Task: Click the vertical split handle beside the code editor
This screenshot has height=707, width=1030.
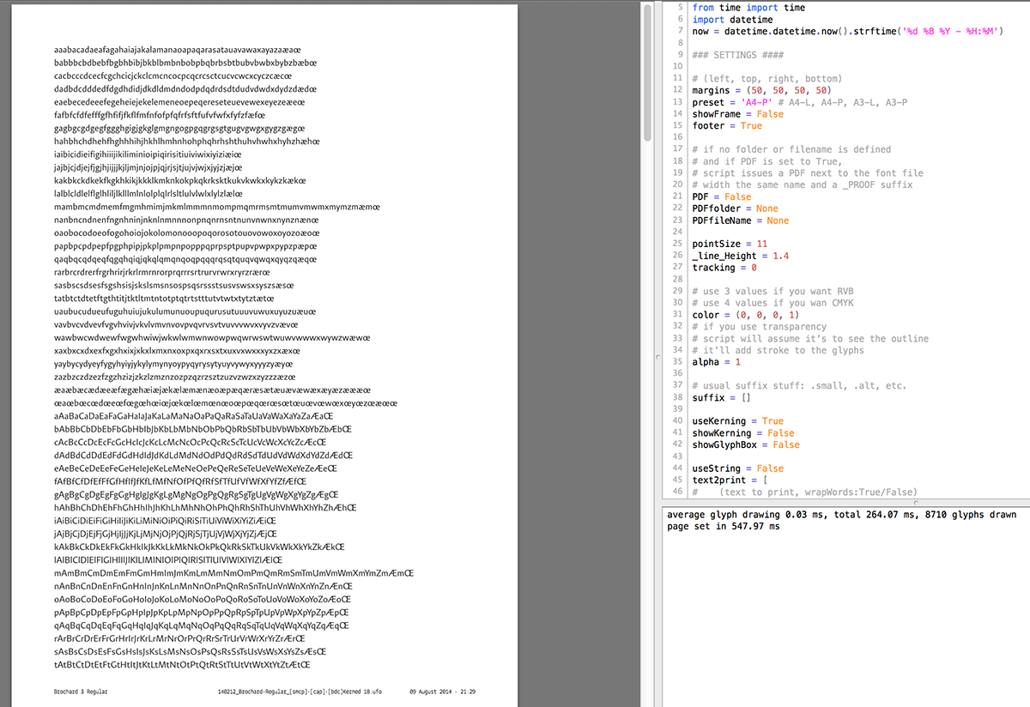Action: [656, 354]
